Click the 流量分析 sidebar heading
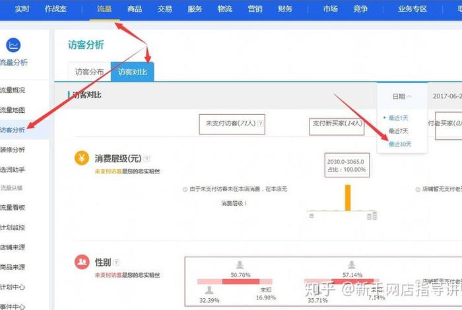 [14, 63]
